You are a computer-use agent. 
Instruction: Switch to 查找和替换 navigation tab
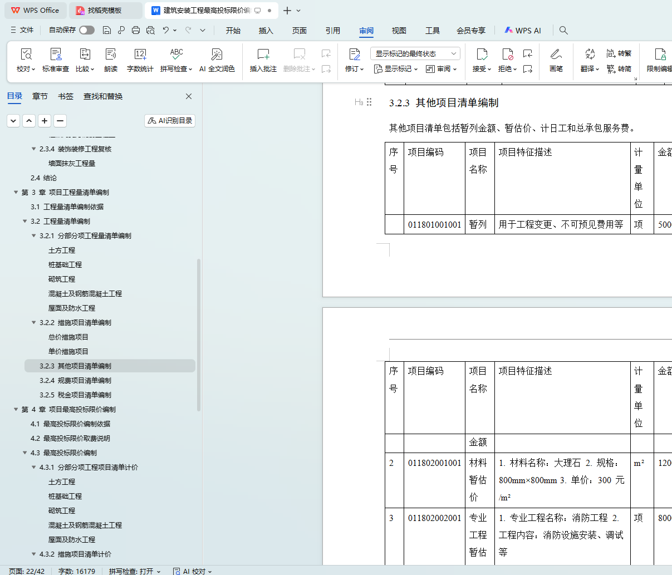103,96
